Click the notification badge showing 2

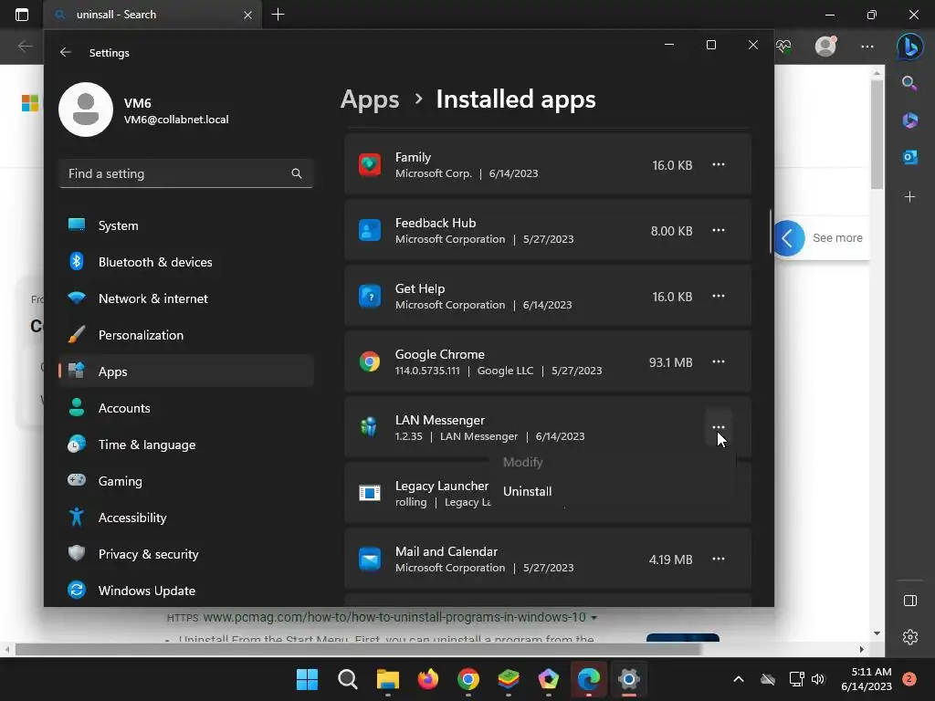pyautogui.click(x=909, y=679)
